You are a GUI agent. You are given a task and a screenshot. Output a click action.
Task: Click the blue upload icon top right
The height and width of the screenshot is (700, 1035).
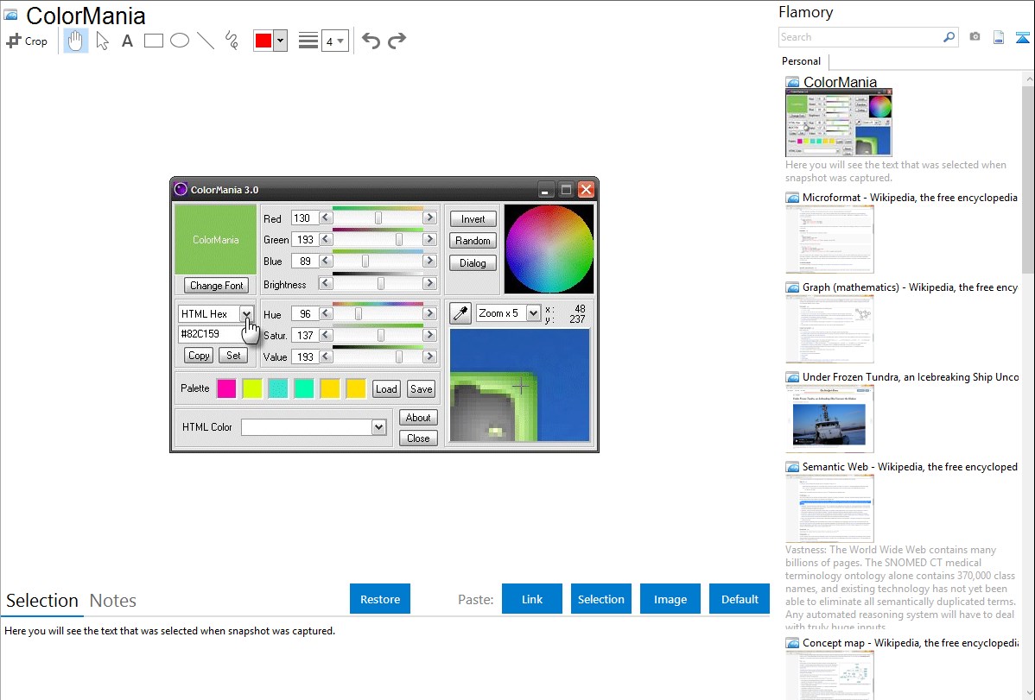coord(1022,37)
